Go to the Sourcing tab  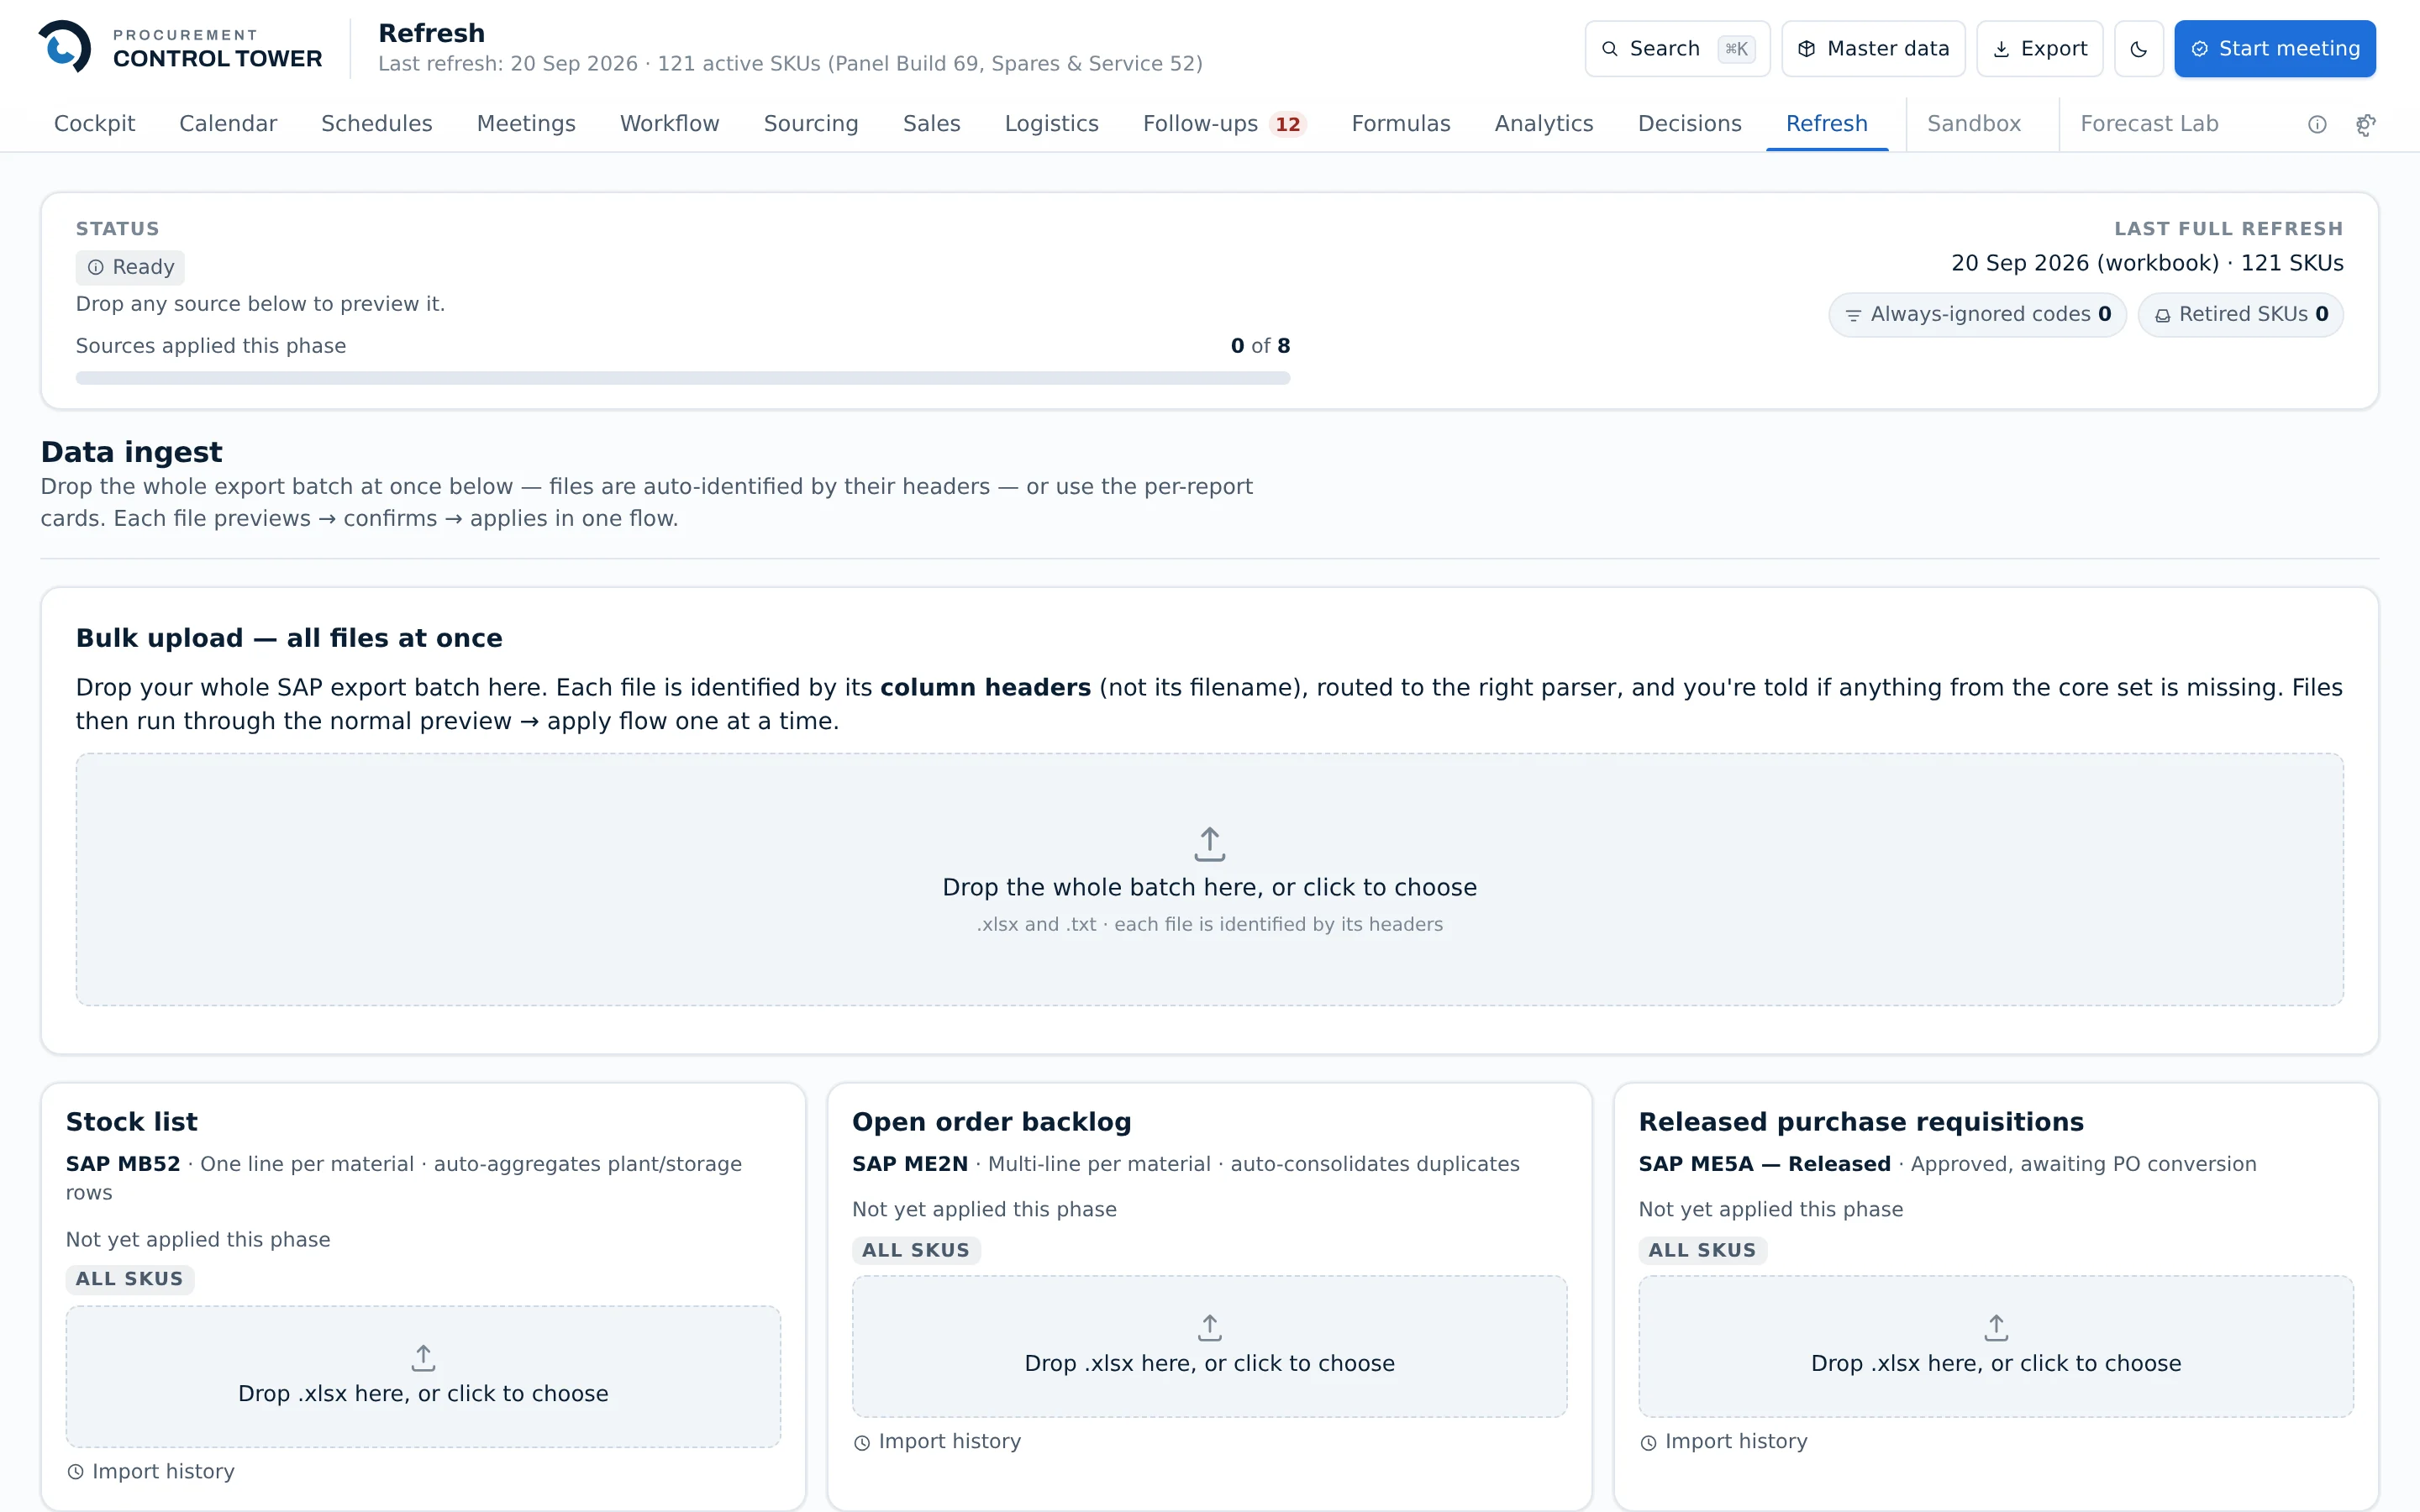coord(811,124)
